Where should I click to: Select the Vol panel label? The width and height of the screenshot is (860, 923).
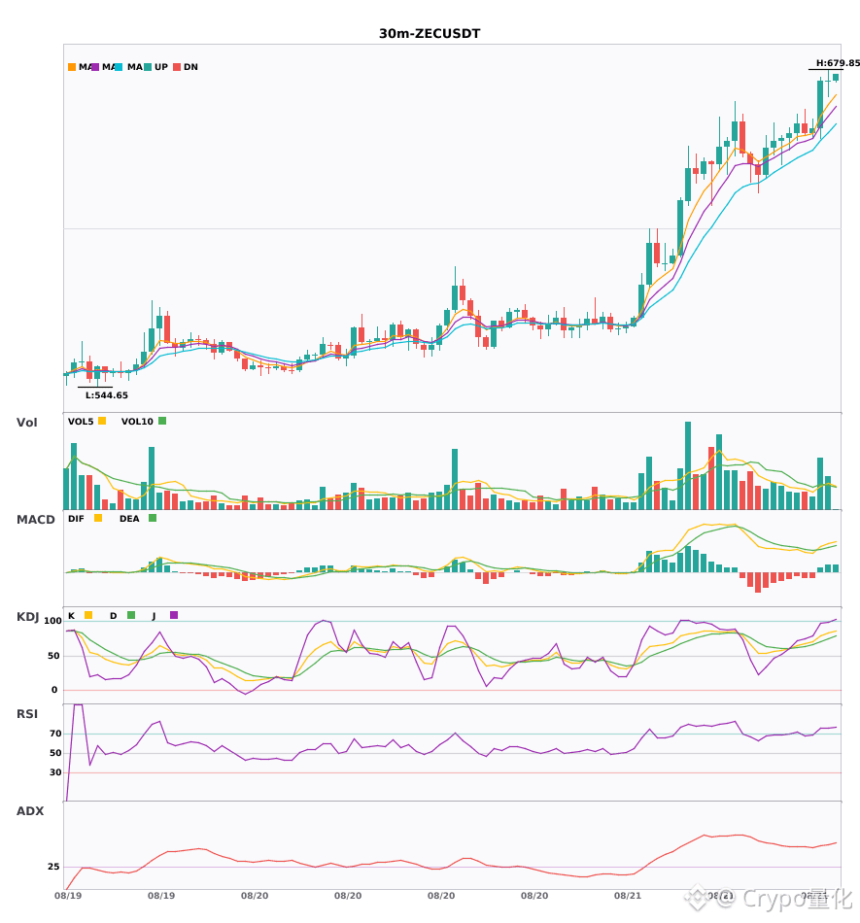click(26, 423)
